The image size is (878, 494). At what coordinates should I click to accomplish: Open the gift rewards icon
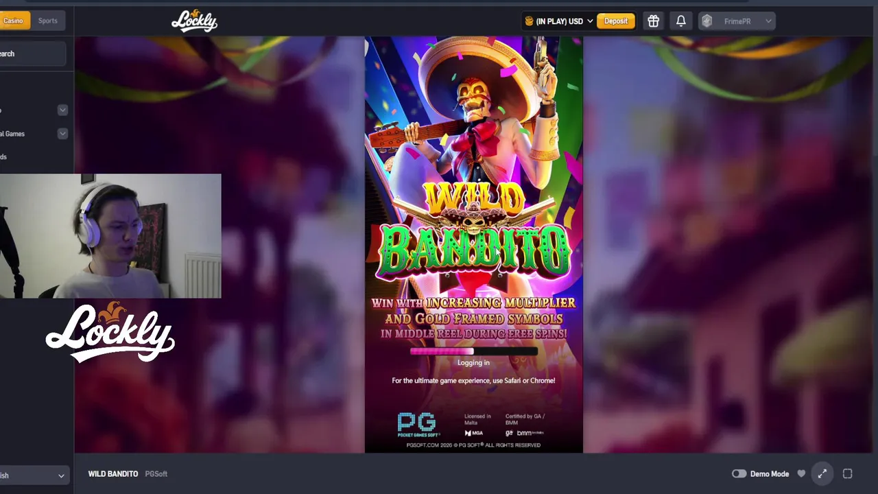pyautogui.click(x=653, y=21)
